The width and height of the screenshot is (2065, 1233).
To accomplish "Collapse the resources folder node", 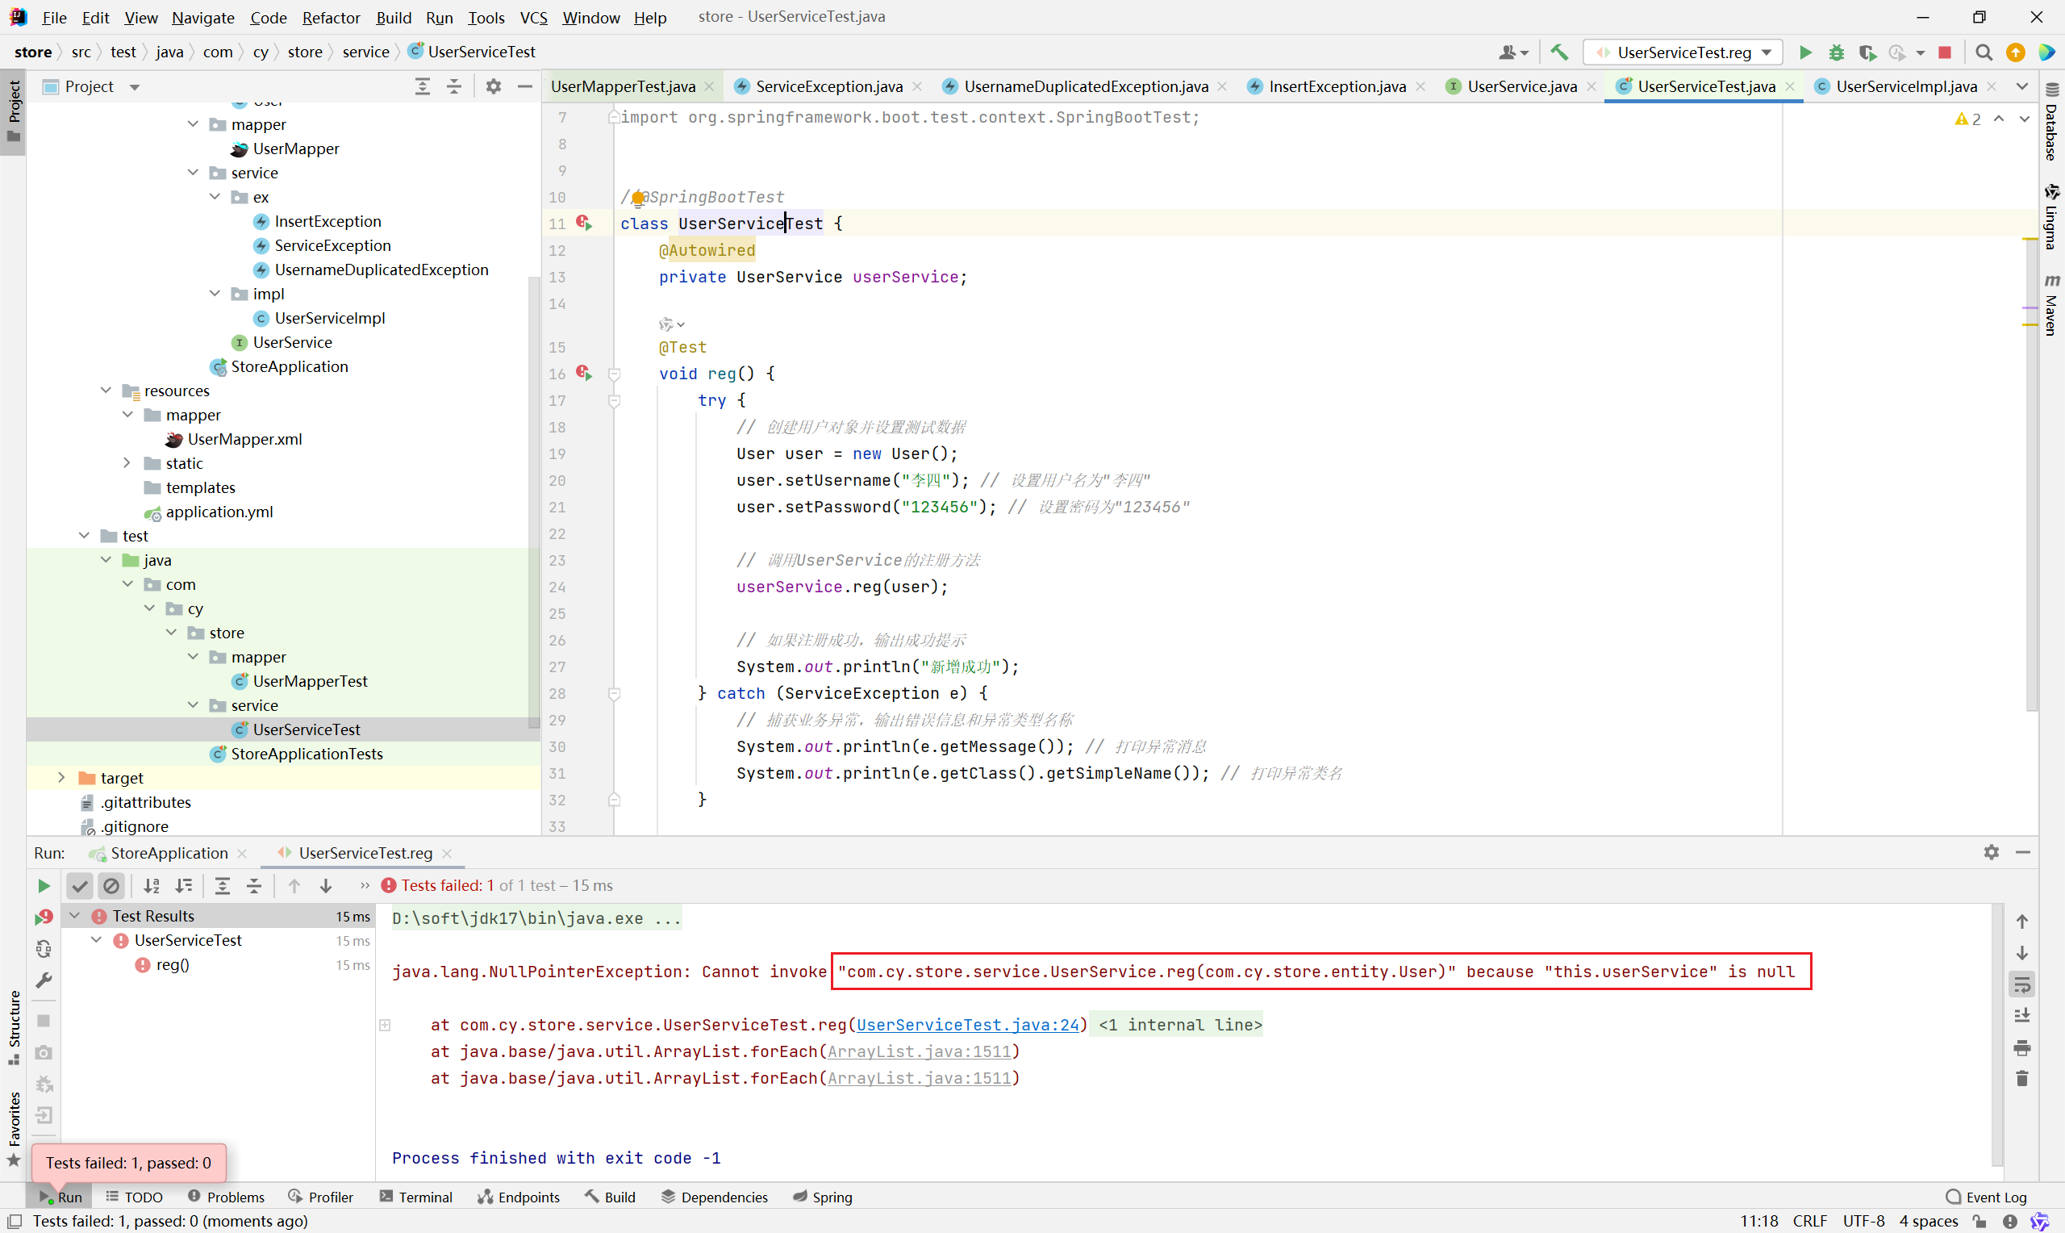I will point(106,391).
